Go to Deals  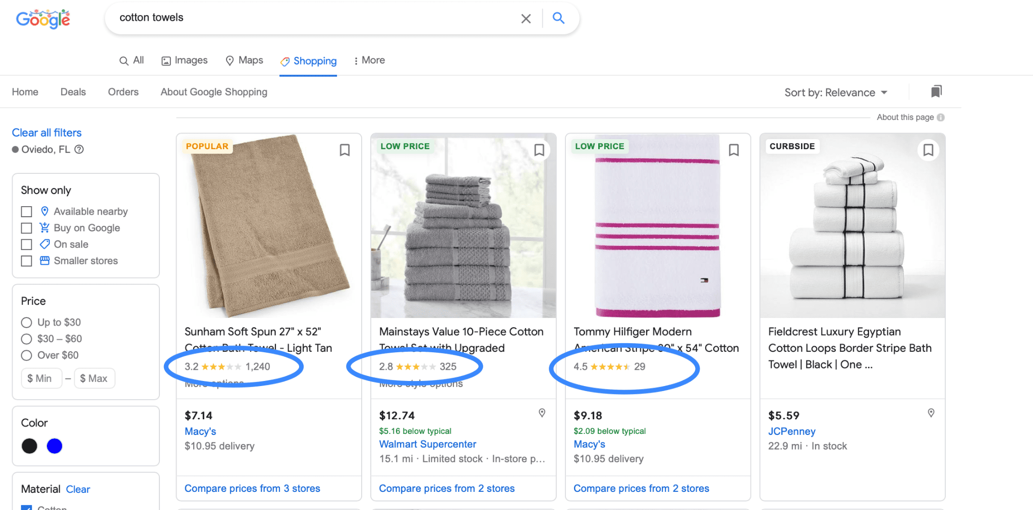pos(73,92)
